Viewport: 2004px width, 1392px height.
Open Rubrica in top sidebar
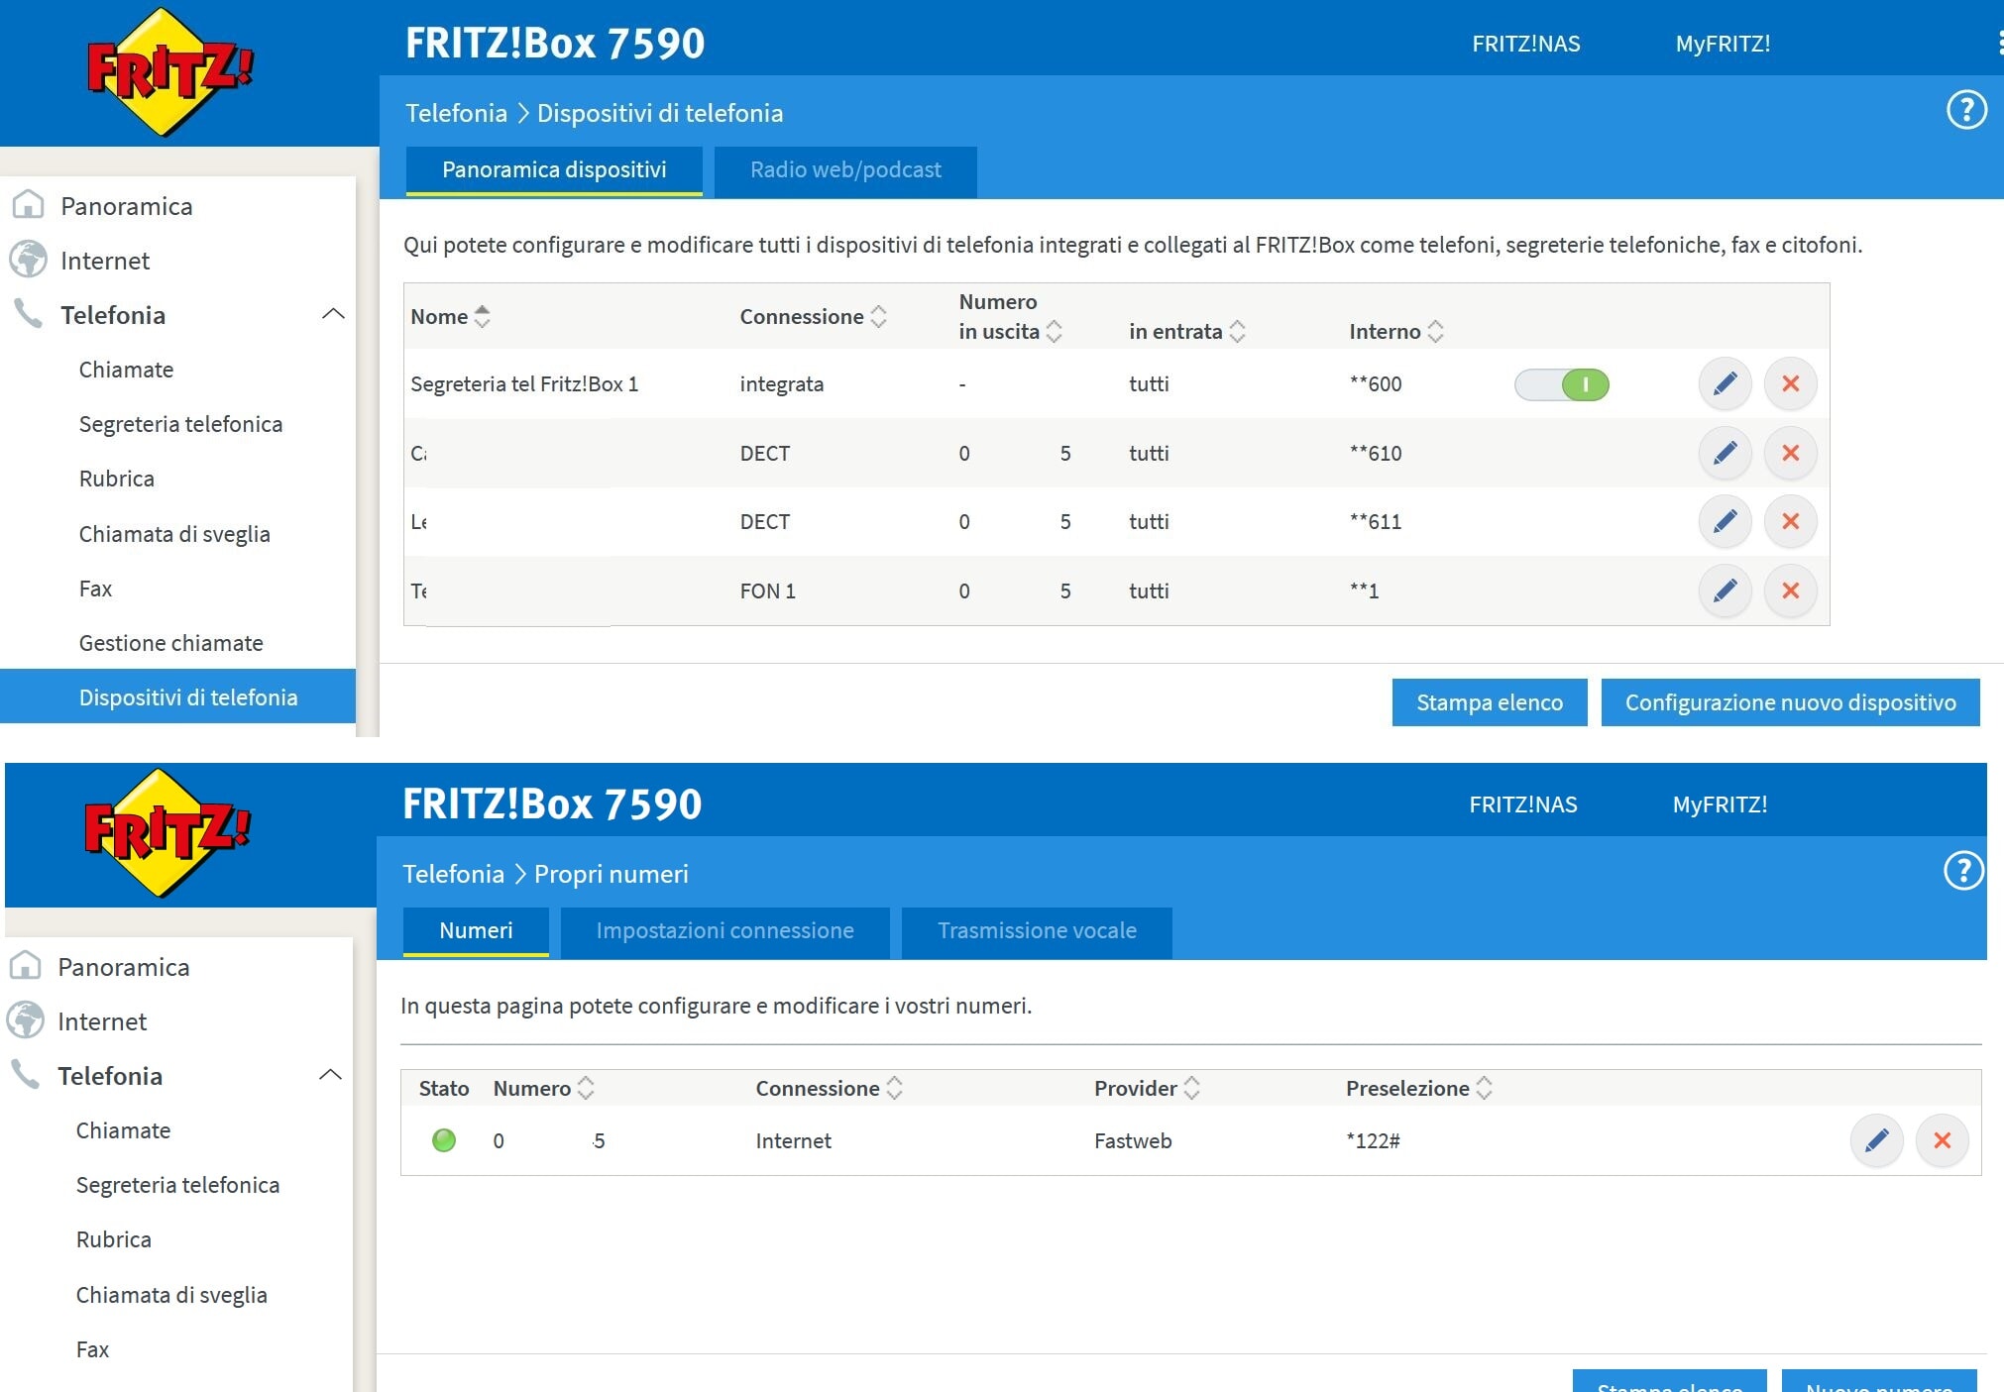coord(116,479)
